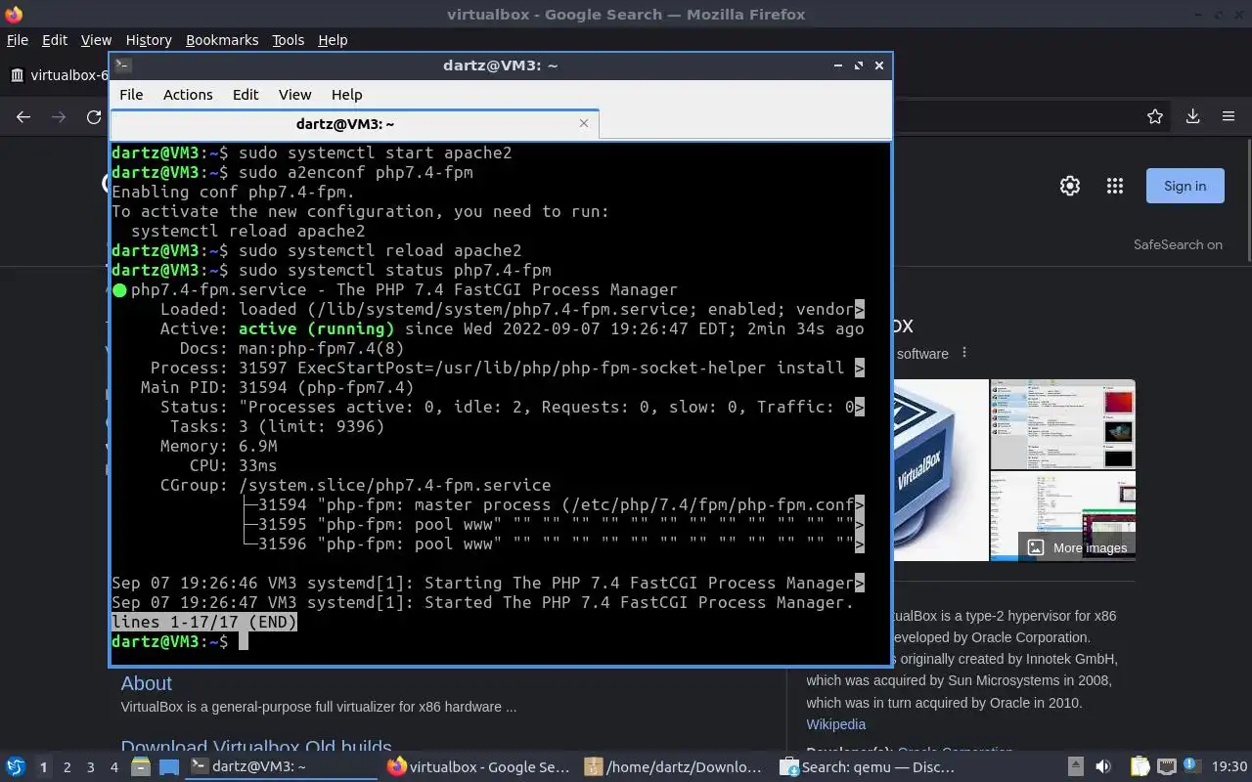Switch to /home/dartz/Downloads window in taskbar
The height and width of the screenshot is (782, 1252).
673,767
